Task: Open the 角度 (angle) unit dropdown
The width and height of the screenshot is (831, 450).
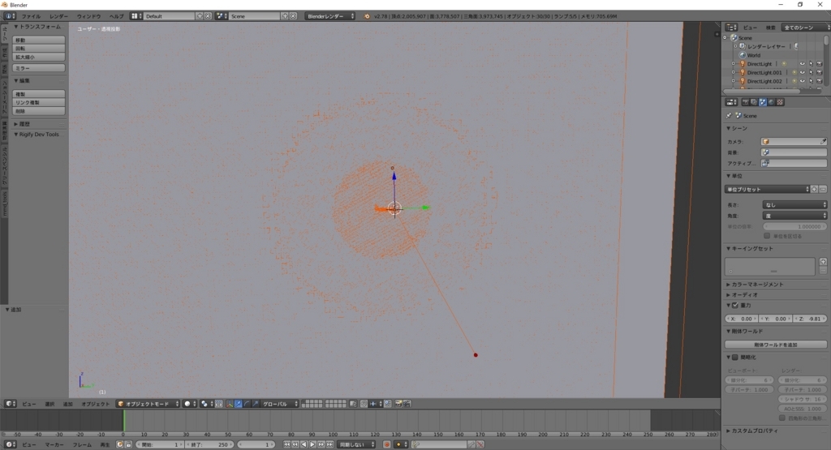Action: pyautogui.click(x=794, y=216)
